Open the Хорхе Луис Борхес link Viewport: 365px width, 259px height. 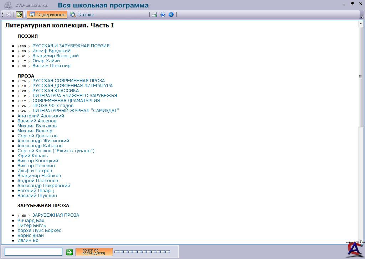point(39,231)
